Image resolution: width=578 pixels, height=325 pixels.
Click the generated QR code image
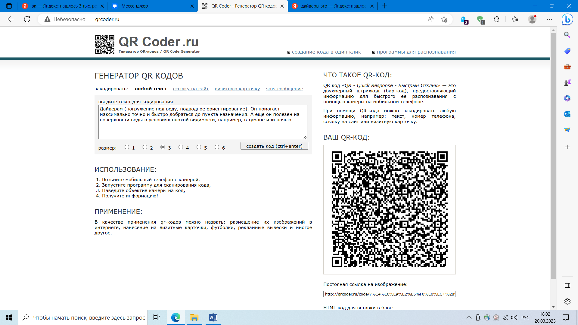point(389,209)
